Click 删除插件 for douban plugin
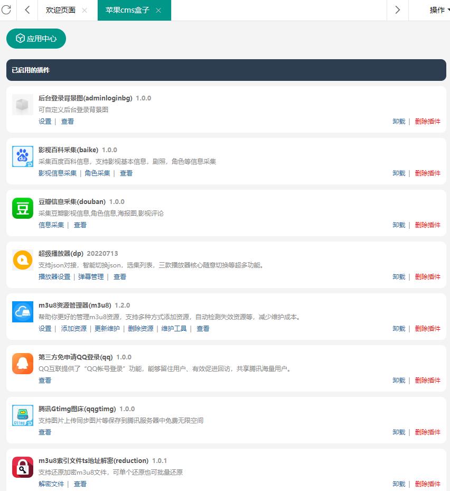This screenshot has width=450, height=491. [x=427, y=225]
